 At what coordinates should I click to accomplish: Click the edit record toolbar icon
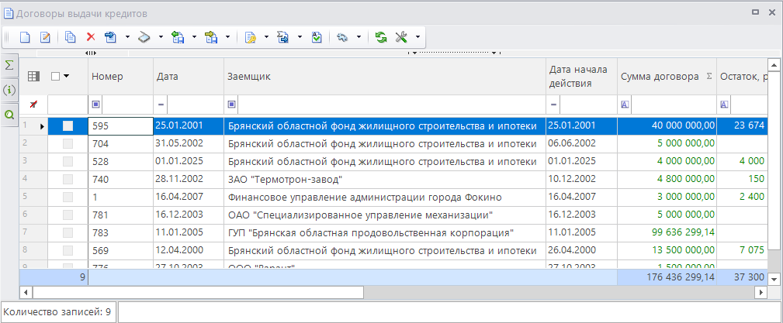click(x=45, y=37)
